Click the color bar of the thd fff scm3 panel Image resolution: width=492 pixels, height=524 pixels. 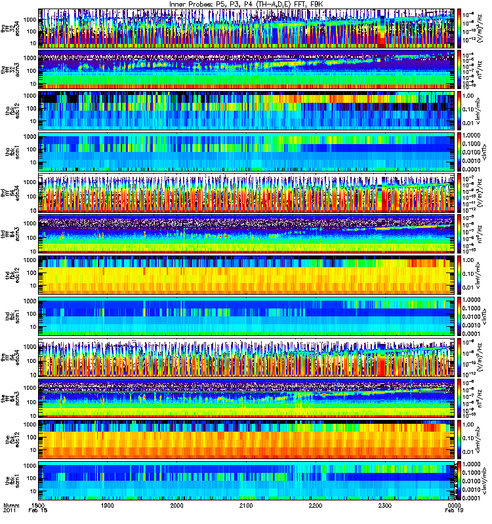pos(460,234)
